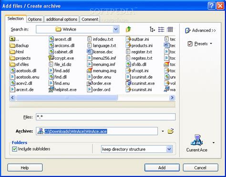226x177 pixels.
Task: Select the order.exe file icon
Action: [x=90, y=83]
